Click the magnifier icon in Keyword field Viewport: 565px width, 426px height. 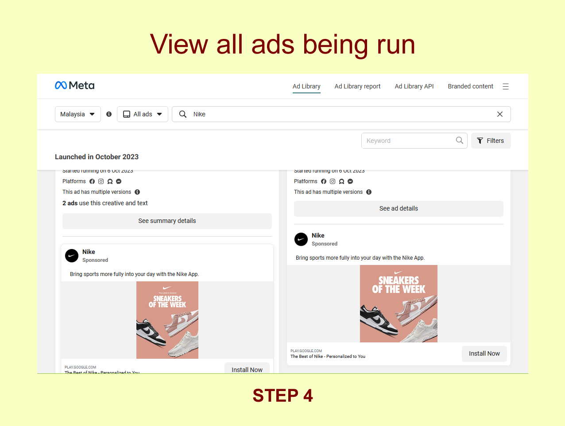tap(459, 141)
